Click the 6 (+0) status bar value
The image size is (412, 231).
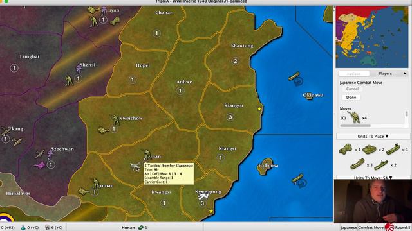click(57, 227)
